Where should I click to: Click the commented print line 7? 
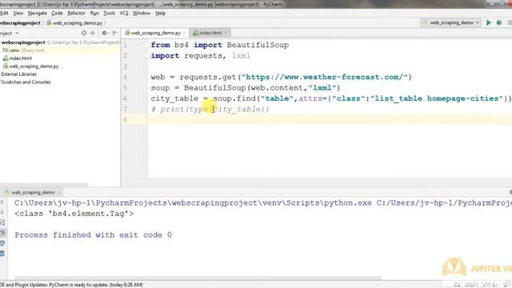[x=210, y=109]
